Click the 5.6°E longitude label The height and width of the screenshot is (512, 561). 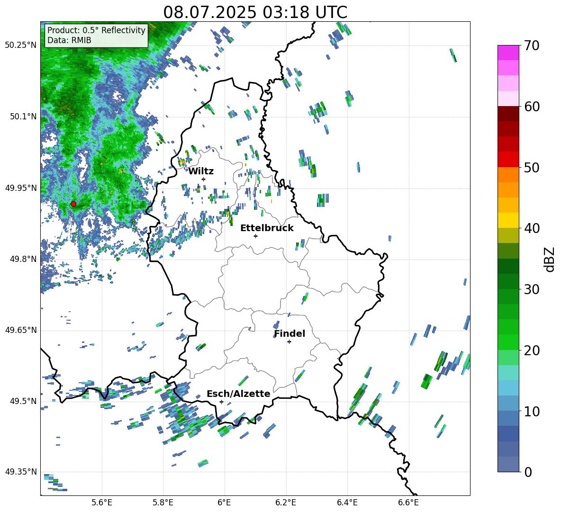(x=102, y=503)
